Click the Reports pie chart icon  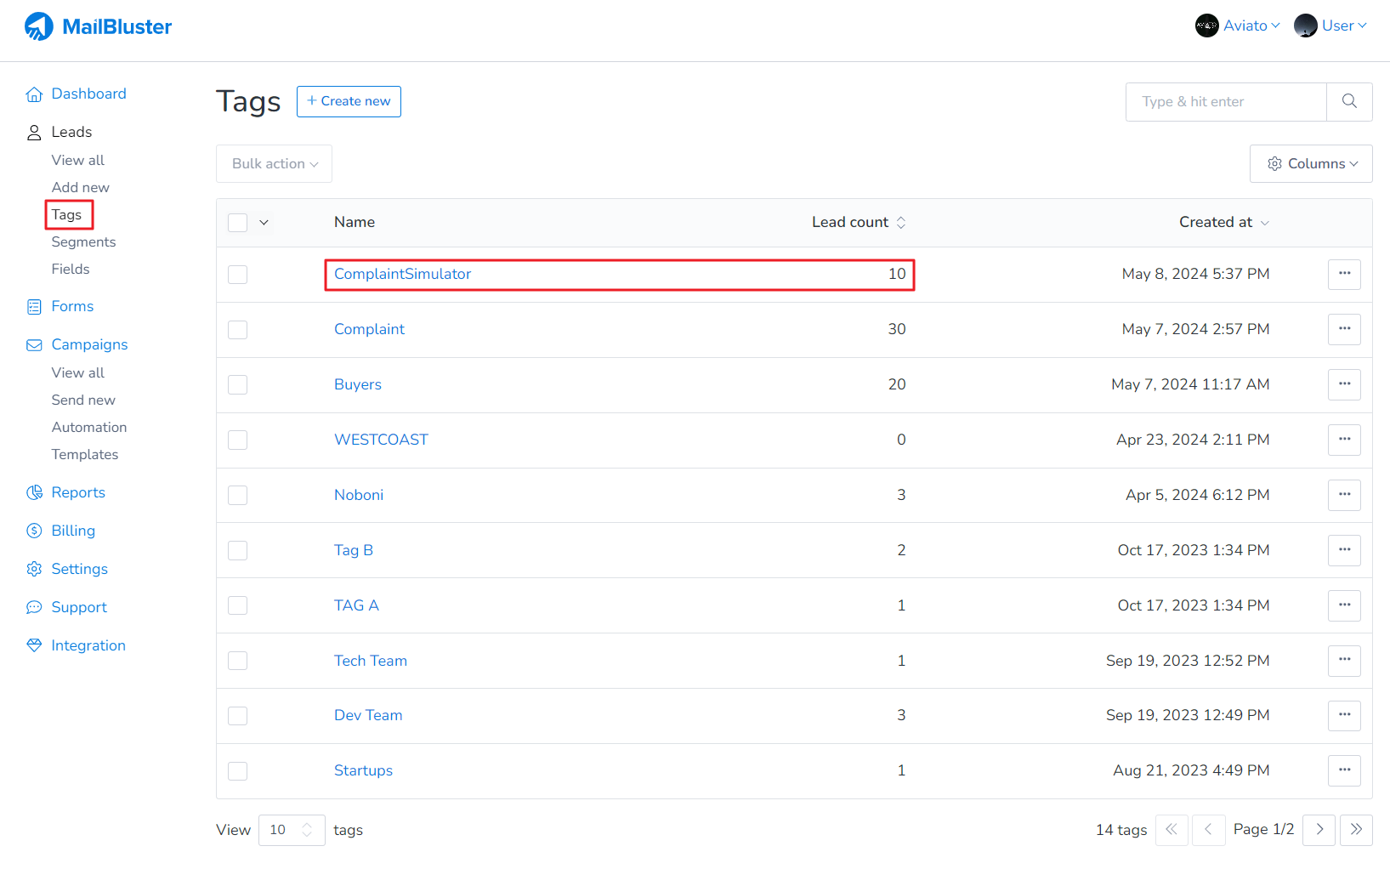click(34, 493)
